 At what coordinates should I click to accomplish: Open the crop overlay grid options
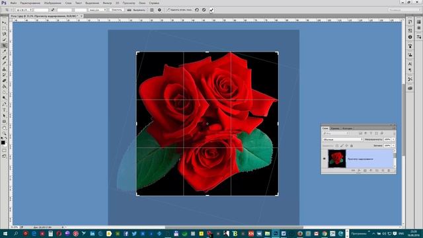pos(152,10)
